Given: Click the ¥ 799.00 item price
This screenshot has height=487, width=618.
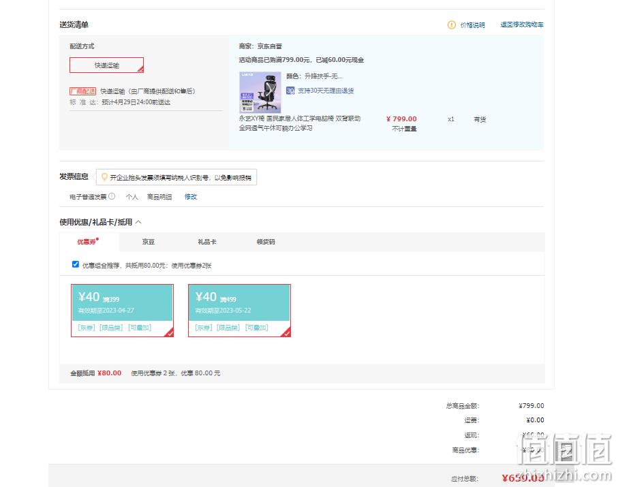Looking at the screenshot, I should 401,119.
